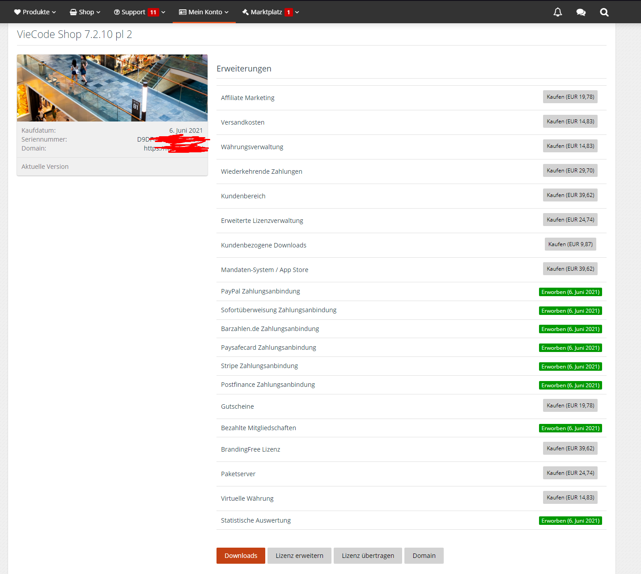The width and height of the screenshot is (641, 574).
Task: Click the shopping basket icon beside Shop
Action: [73, 12]
